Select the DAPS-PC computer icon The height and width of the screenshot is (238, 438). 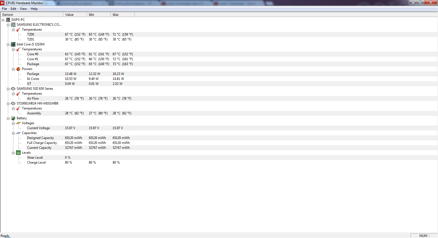[8, 20]
